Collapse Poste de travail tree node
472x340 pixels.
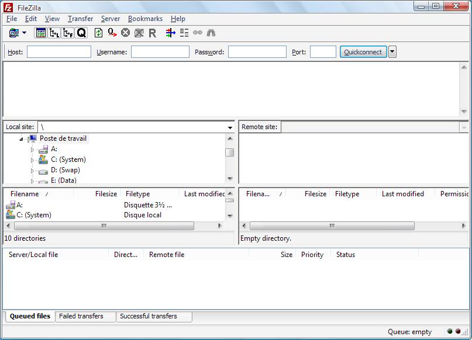click(x=21, y=139)
